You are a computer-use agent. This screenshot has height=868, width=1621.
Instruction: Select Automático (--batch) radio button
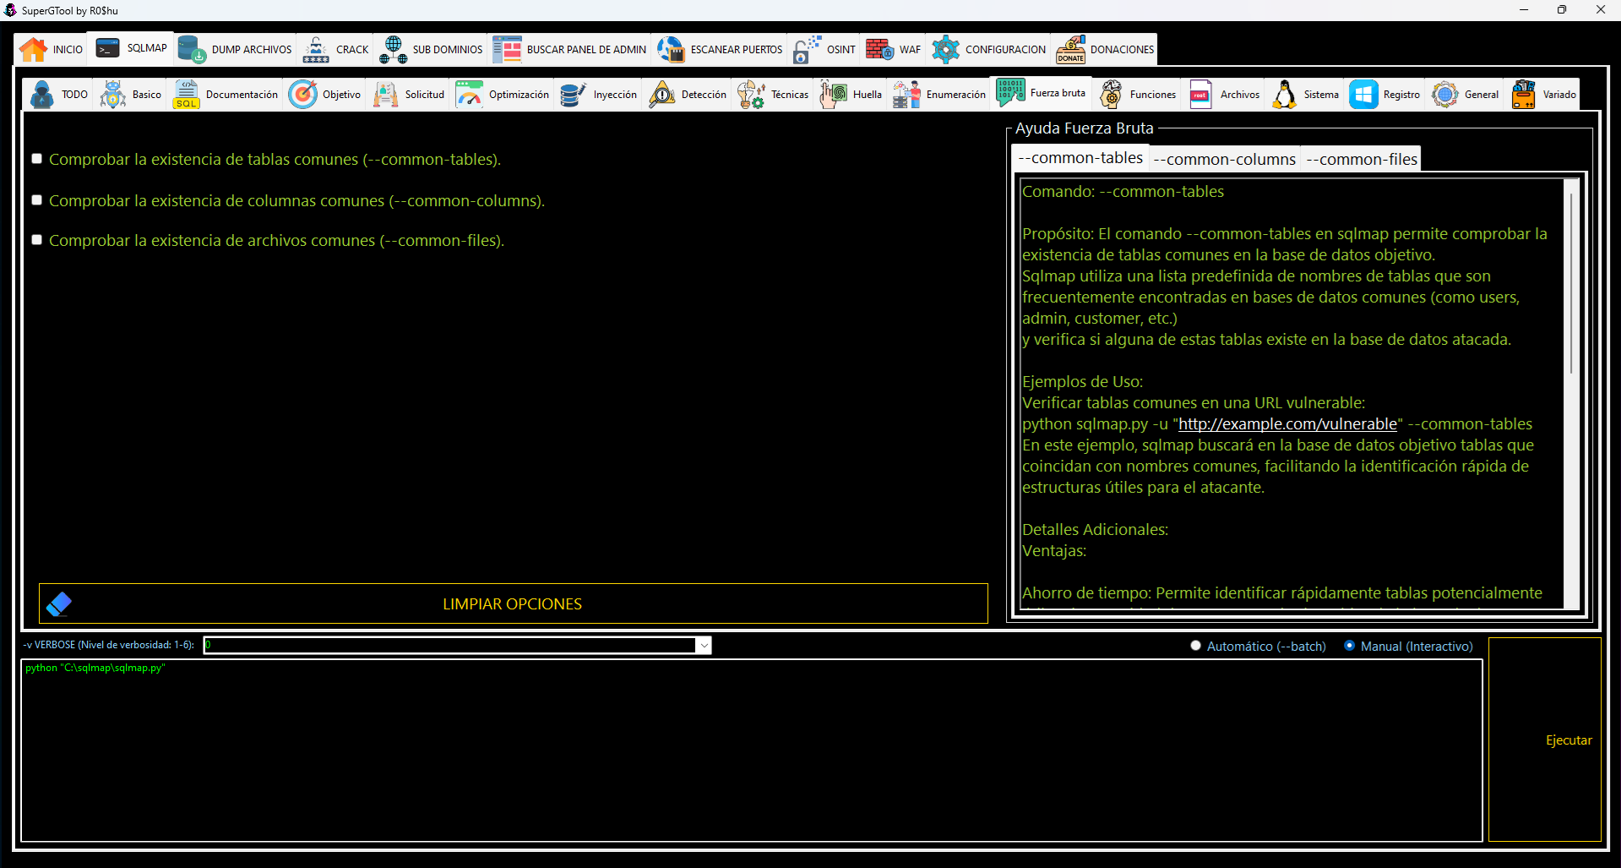[x=1196, y=646]
